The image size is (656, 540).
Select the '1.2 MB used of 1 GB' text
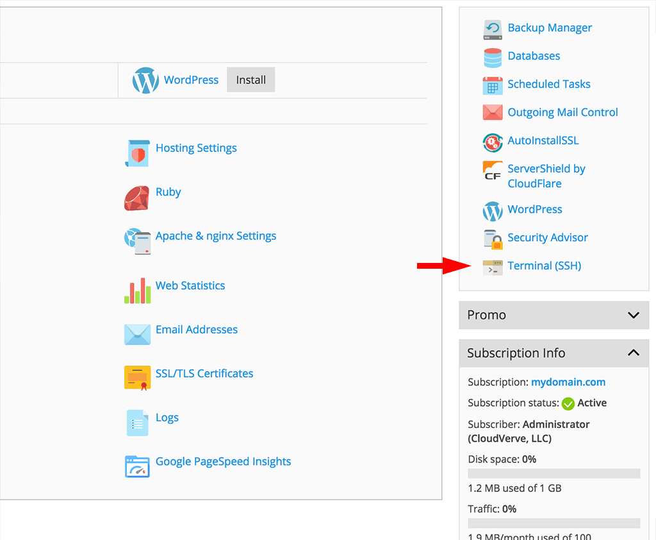[x=514, y=488]
